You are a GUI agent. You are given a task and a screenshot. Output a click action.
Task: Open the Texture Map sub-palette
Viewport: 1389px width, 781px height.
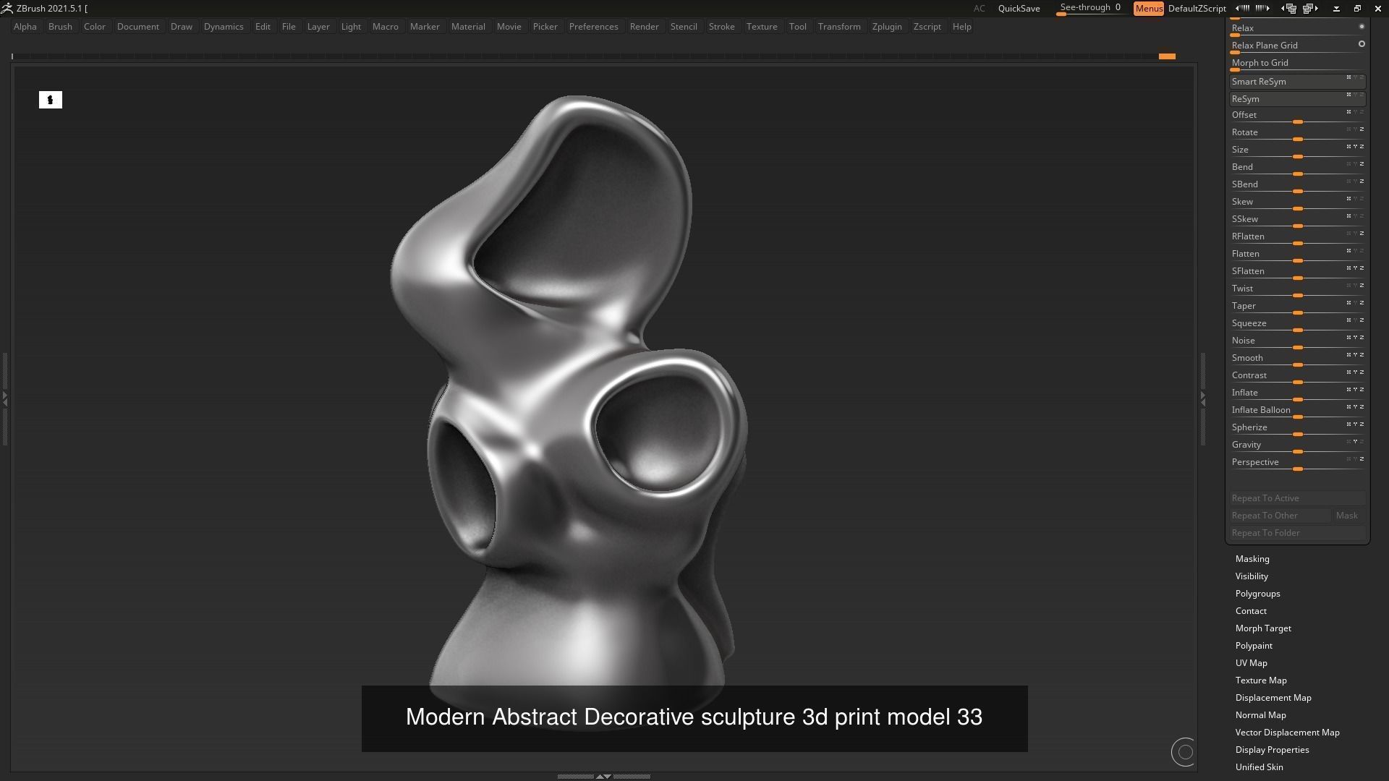click(x=1261, y=680)
